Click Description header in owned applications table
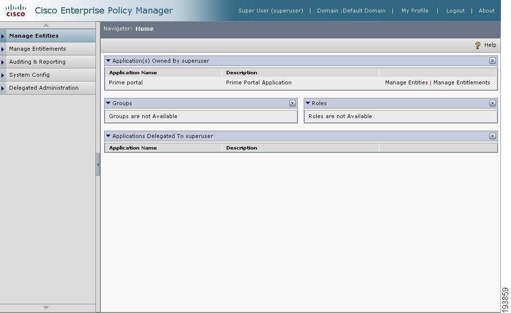The width and height of the screenshot is (511, 313). (x=242, y=72)
